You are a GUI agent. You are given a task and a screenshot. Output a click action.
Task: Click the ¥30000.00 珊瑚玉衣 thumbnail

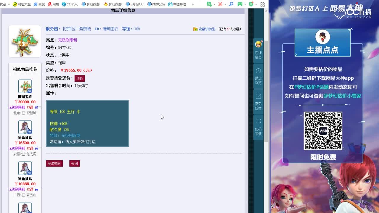(25, 86)
